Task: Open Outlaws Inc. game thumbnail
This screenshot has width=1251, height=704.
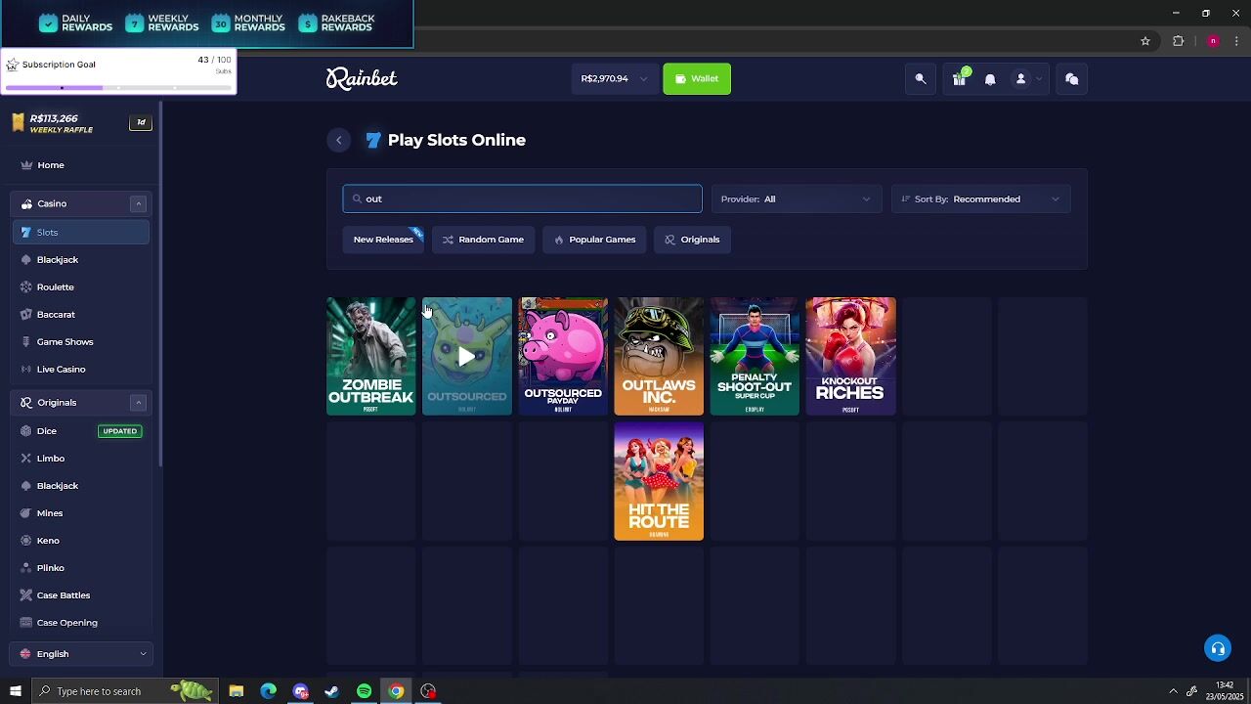Action: point(659,357)
